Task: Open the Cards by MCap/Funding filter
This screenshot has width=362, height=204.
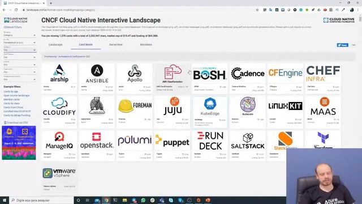Action: pyautogui.click(x=17, y=115)
